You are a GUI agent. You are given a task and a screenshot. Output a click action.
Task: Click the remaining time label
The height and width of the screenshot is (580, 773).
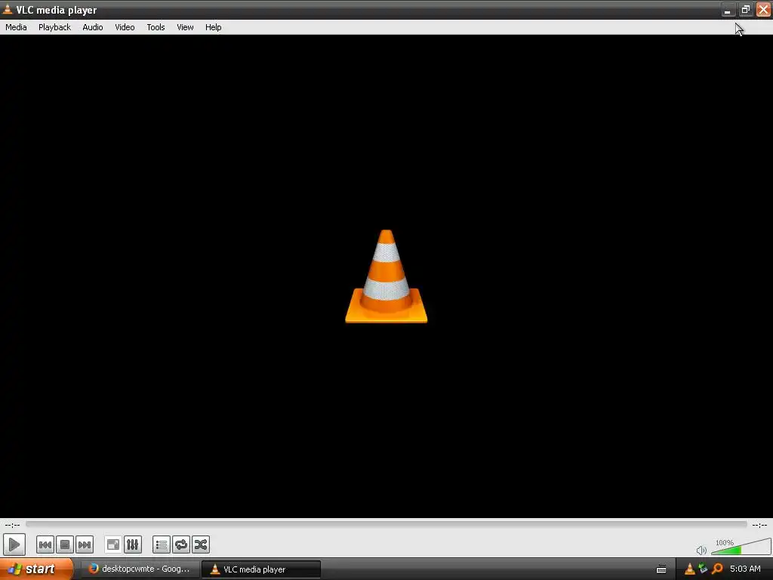(x=759, y=525)
